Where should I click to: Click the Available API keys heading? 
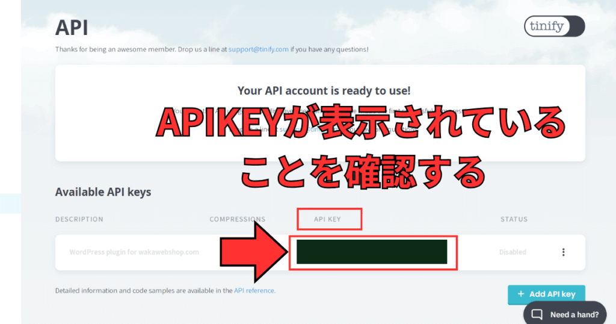pyautogui.click(x=103, y=192)
